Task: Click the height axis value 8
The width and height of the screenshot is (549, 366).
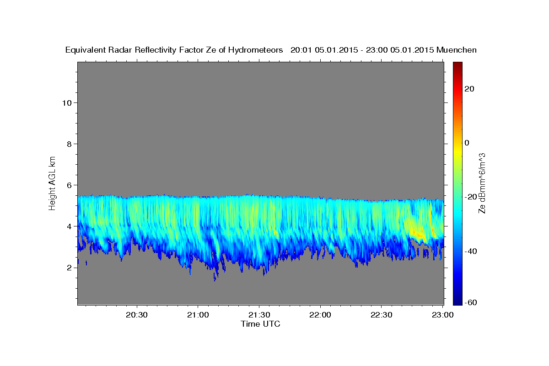Action: [x=69, y=144]
